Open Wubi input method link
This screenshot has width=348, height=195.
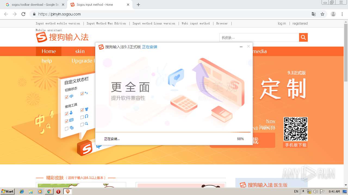[196, 24]
